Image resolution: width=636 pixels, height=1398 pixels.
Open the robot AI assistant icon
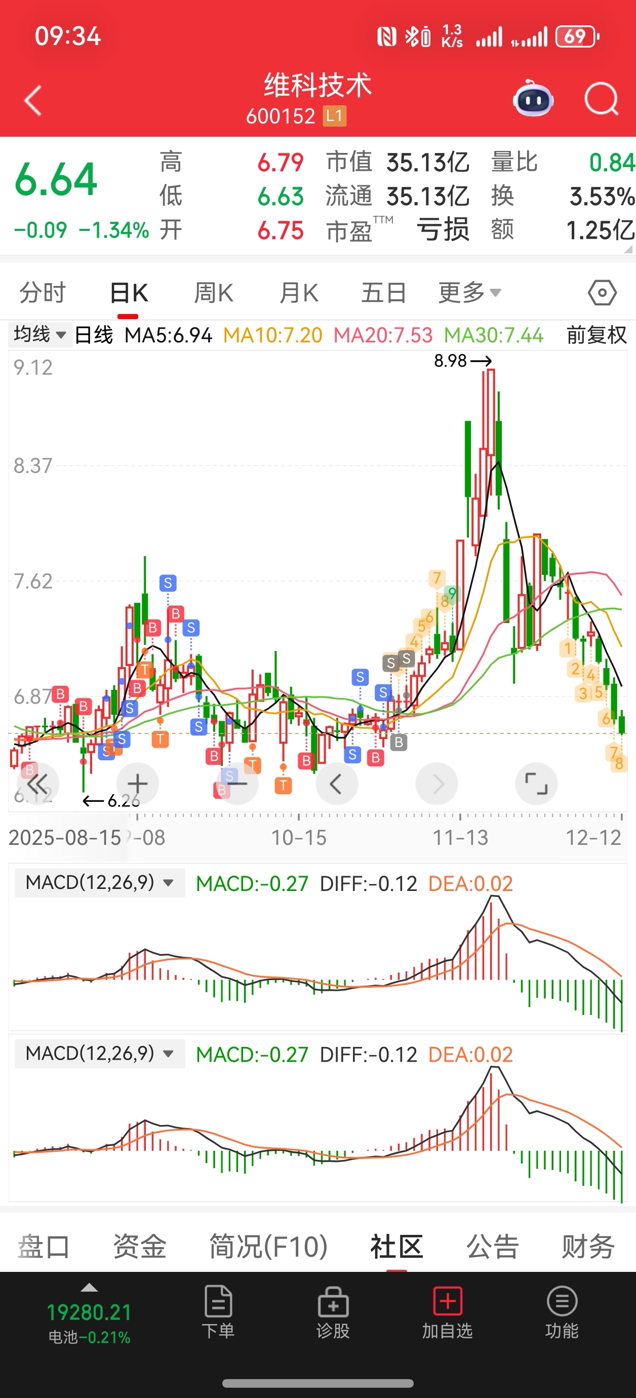tap(533, 99)
